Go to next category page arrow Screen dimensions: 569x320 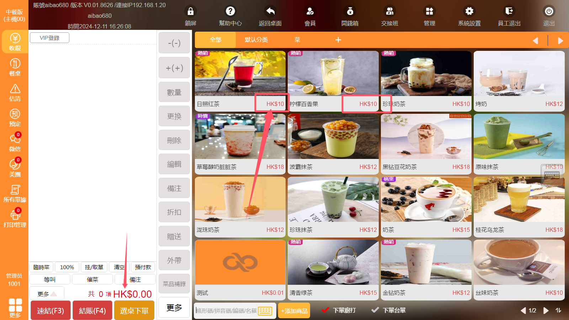tap(560, 41)
